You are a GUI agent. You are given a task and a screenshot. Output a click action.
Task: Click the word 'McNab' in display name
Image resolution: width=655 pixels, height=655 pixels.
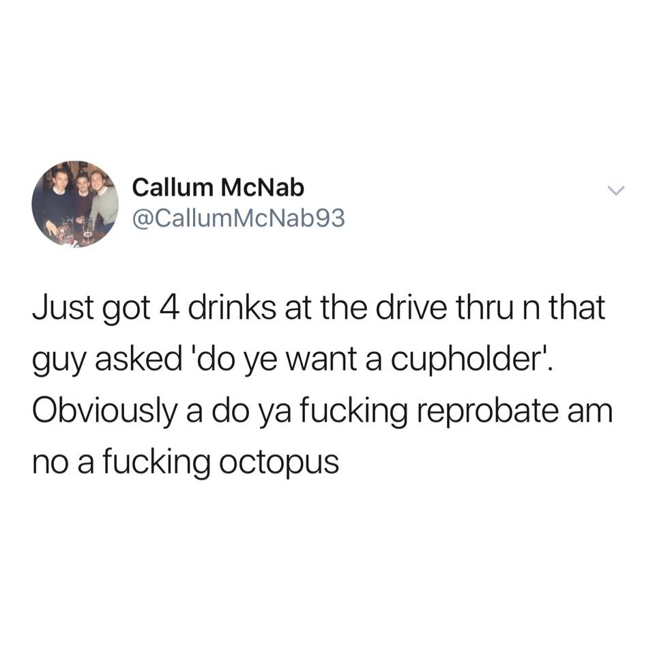click(262, 188)
